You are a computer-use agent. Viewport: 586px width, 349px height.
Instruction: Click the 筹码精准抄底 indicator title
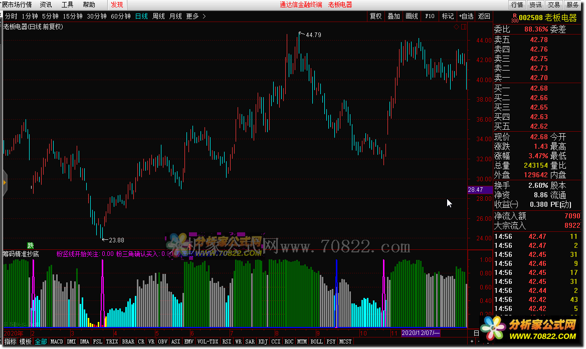click(21, 254)
